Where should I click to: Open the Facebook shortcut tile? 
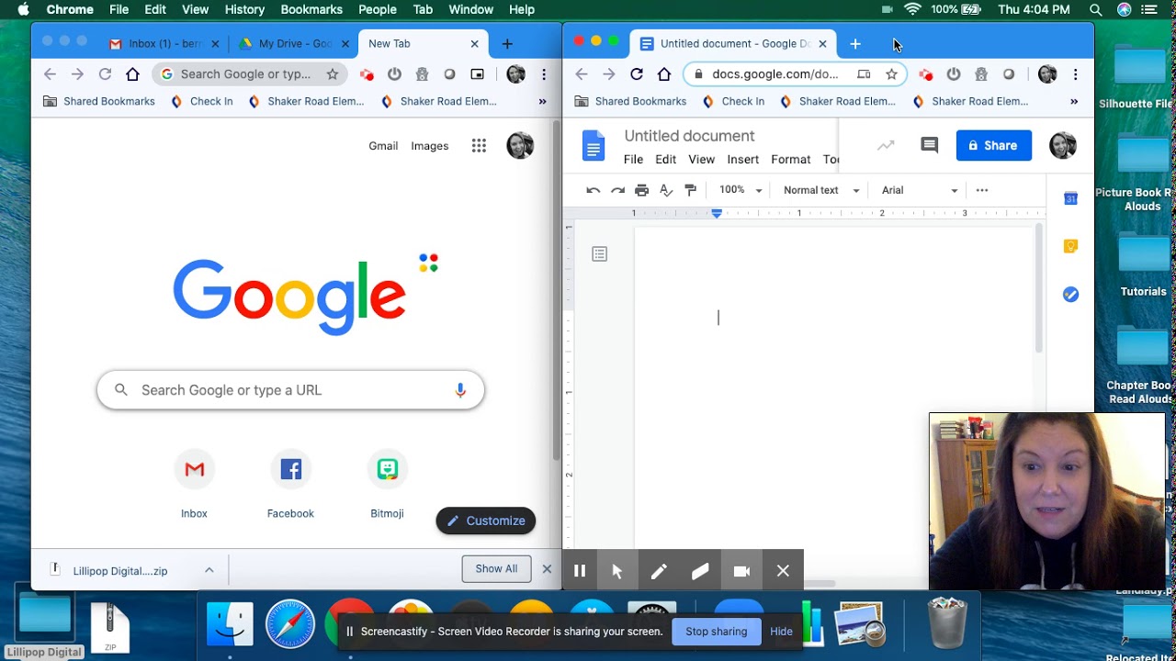tap(290, 485)
